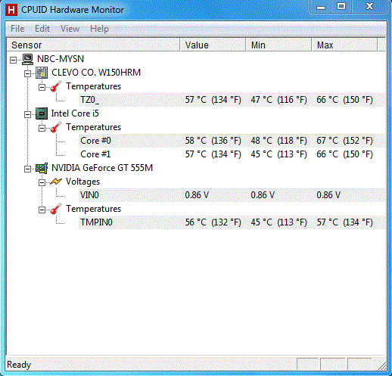Click the thermometer icon under Intel Core i5

(x=56, y=127)
